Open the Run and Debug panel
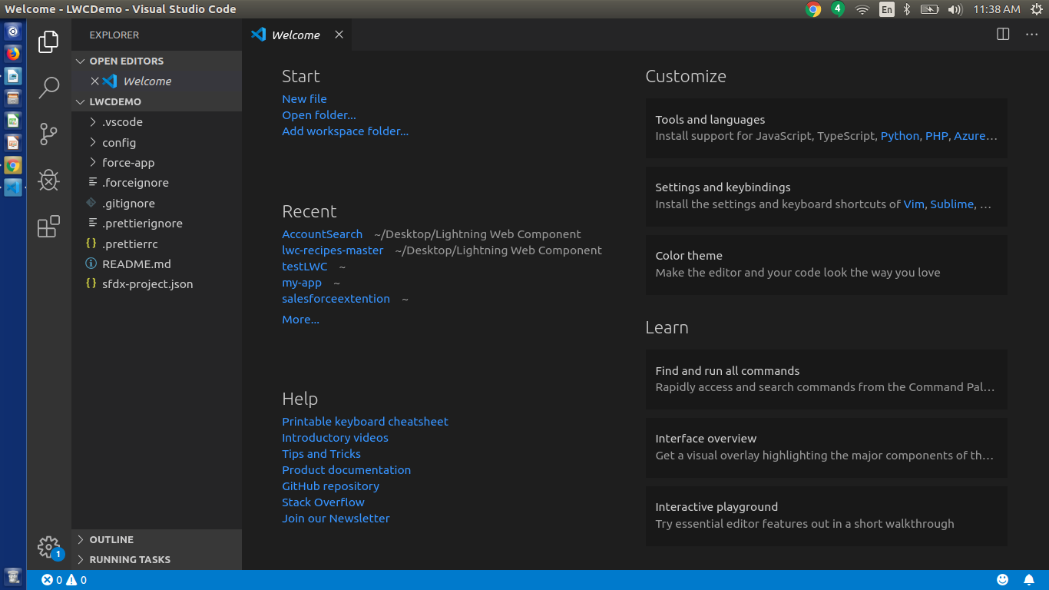Image resolution: width=1049 pixels, height=590 pixels. (48, 181)
